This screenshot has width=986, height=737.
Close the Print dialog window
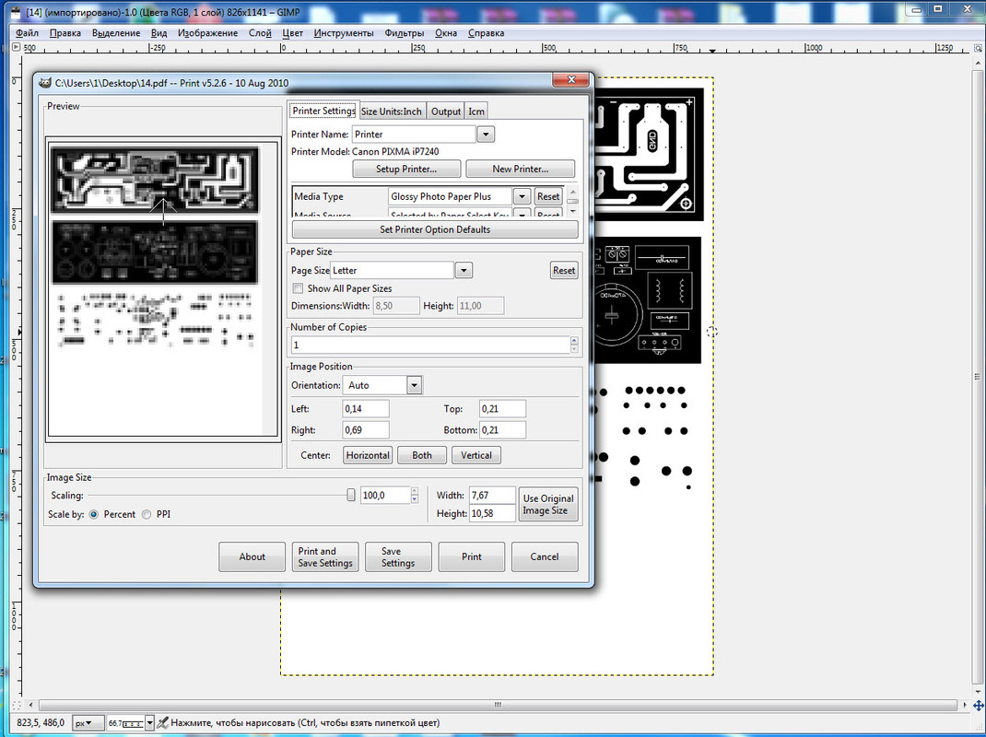[571, 80]
